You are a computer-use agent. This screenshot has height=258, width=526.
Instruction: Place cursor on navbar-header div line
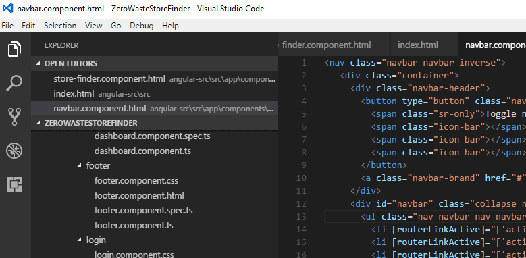(420, 88)
